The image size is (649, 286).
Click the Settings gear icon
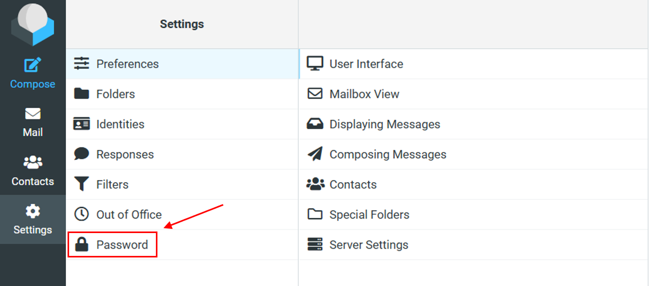click(x=33, y=211)
